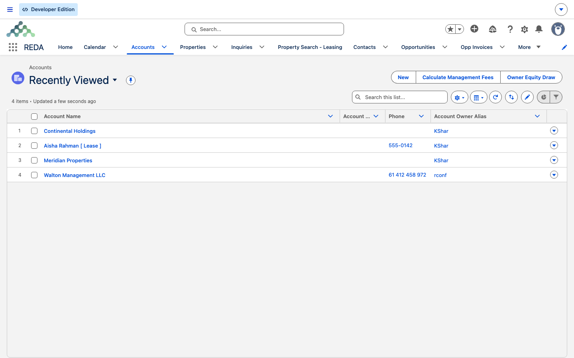The height and width of the screenshot is (358, 574).
Task: Click inline edit list pencil button
Action: click(x=527, y=97)
